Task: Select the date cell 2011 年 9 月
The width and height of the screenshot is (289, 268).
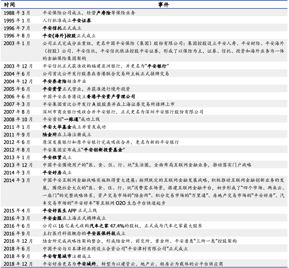Action: click(17, 135)
